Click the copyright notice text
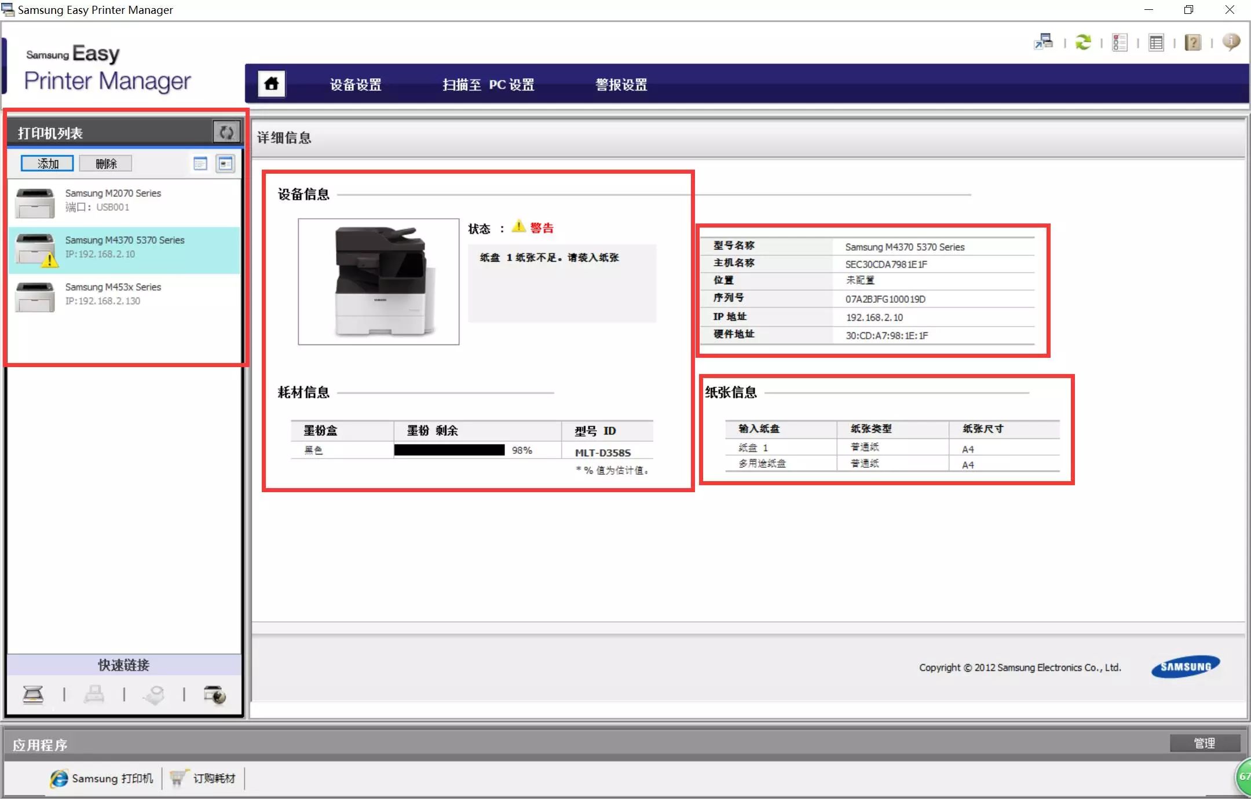This screenshot has width=1251, height=799. click(1020, 668)
